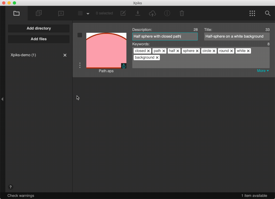Open help via the question mark icon
This screenshot has width=275, height=199.
10,187
